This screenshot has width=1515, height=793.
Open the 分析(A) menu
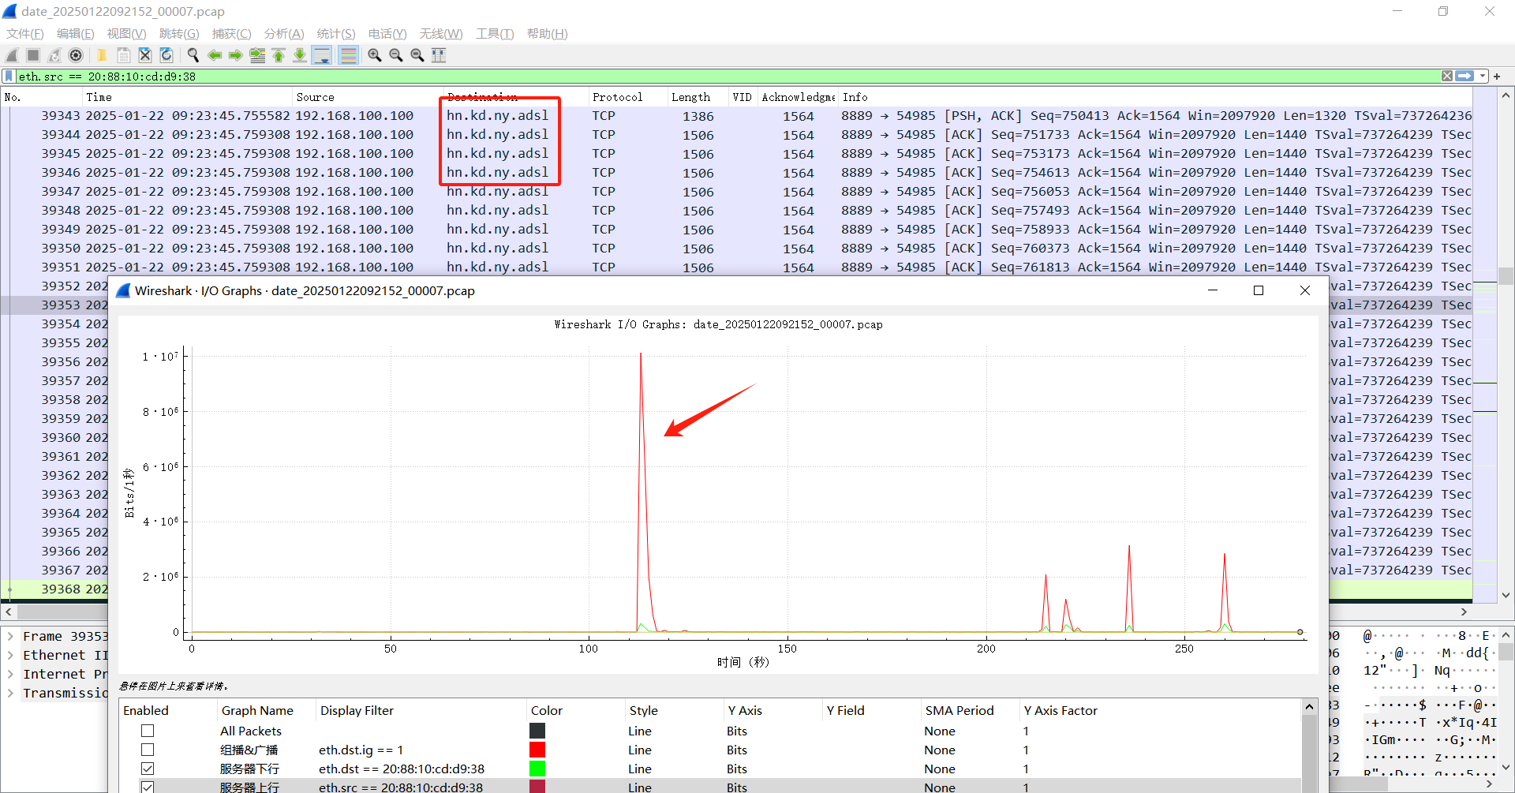point(283,34)
